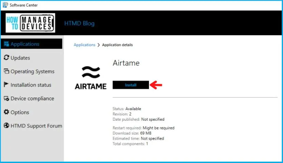Click the Software Center window title text
Screen dimensions: 283x163
(24, 5)
